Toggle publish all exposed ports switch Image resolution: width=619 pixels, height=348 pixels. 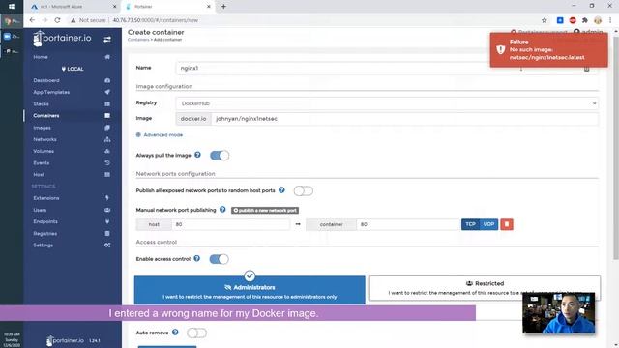[303, 191]
